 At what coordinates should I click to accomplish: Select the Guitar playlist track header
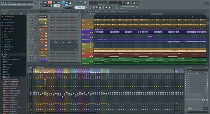[88, 51]
